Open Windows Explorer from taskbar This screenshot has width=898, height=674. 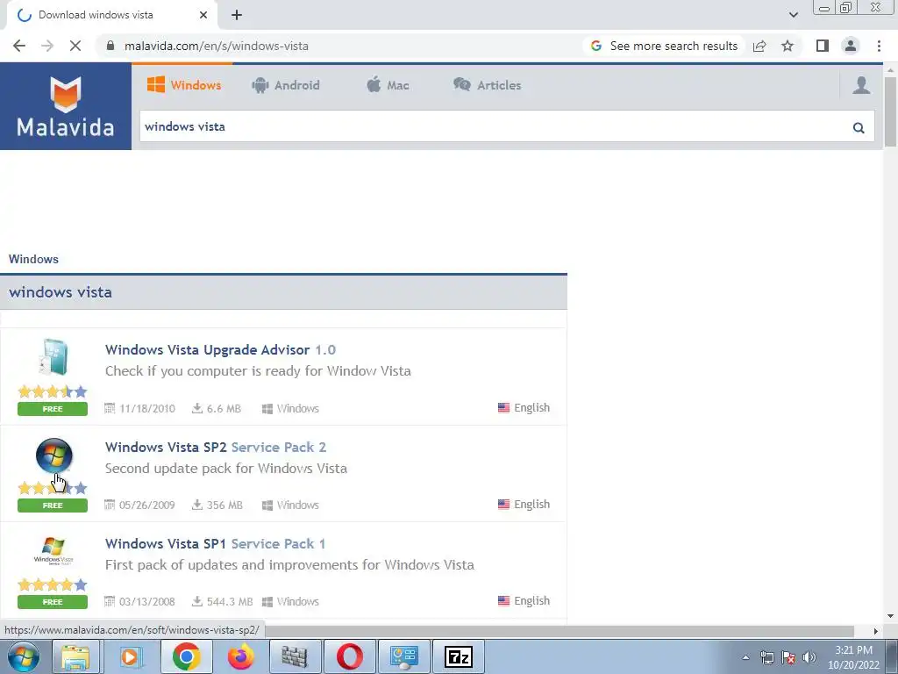click(76, 656)
